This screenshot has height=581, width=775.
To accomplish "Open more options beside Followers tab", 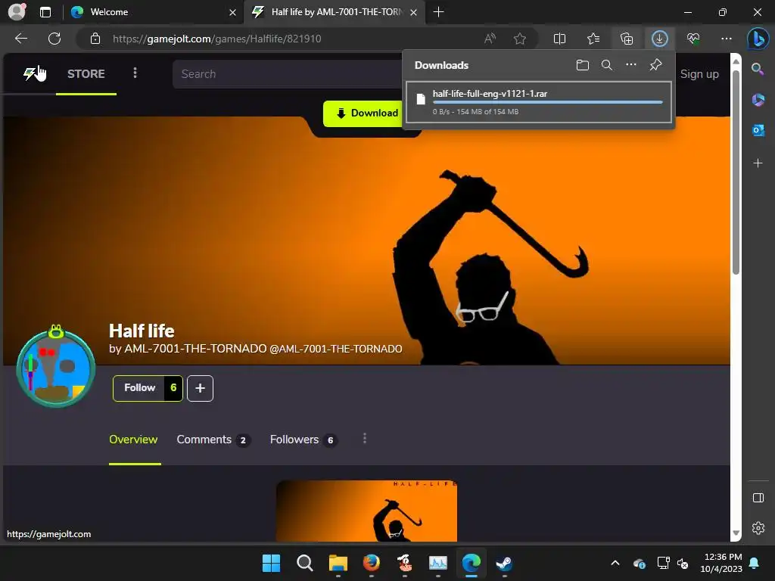I will tap(365, 439).
